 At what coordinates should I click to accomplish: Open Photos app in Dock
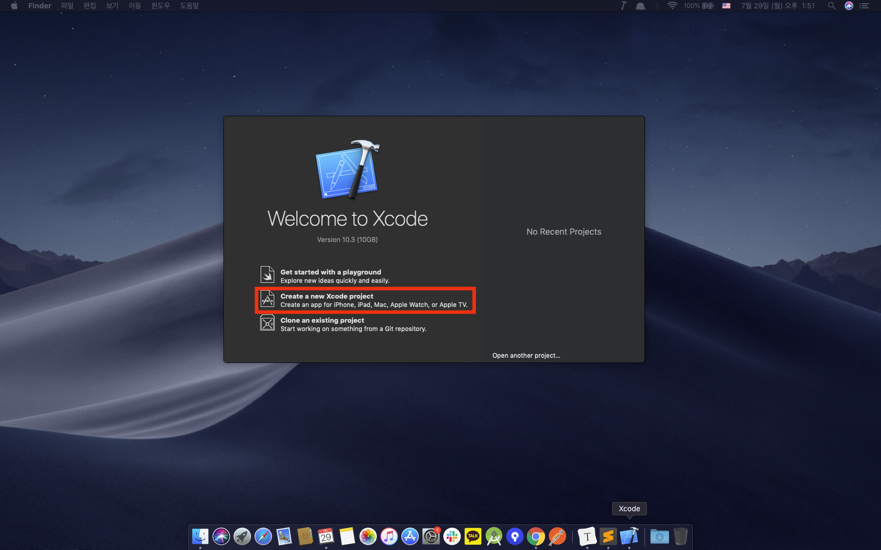(x=368, y=536)
